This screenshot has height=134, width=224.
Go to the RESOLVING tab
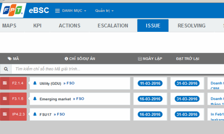[x=191, y=26]
